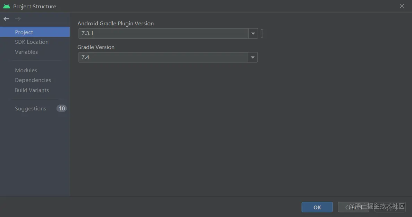The height and width of the screenshot is (217, 412).
Task: Open Gradle Version combo box options
Action: pyautogui.click(x=253, y=57)
